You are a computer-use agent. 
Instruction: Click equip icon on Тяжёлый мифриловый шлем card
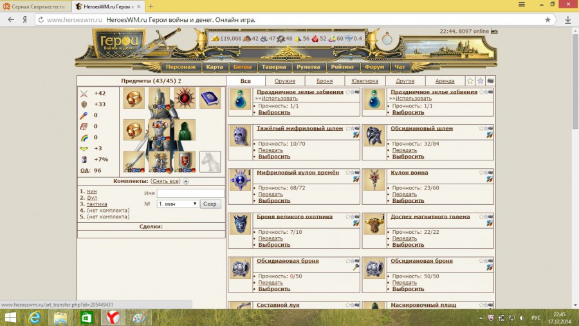(x=356, y=135)
